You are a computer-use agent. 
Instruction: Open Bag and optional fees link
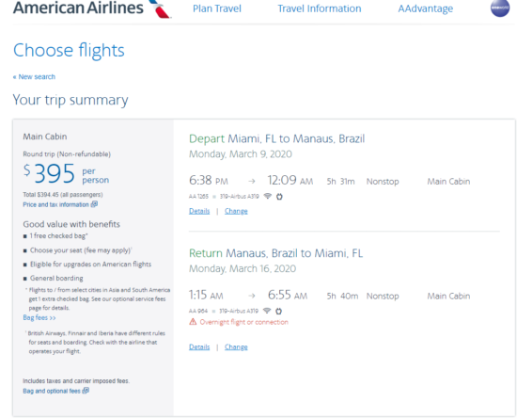52,391
